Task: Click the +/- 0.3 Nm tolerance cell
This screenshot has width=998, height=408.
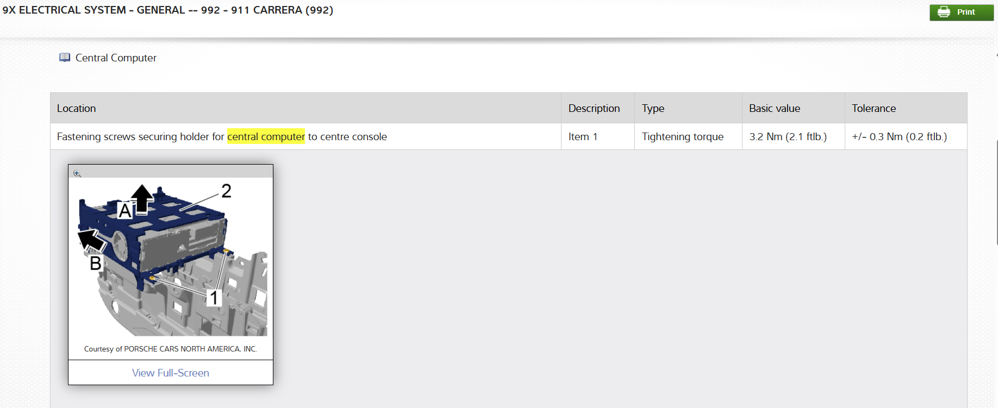Action: coord(906,136)
